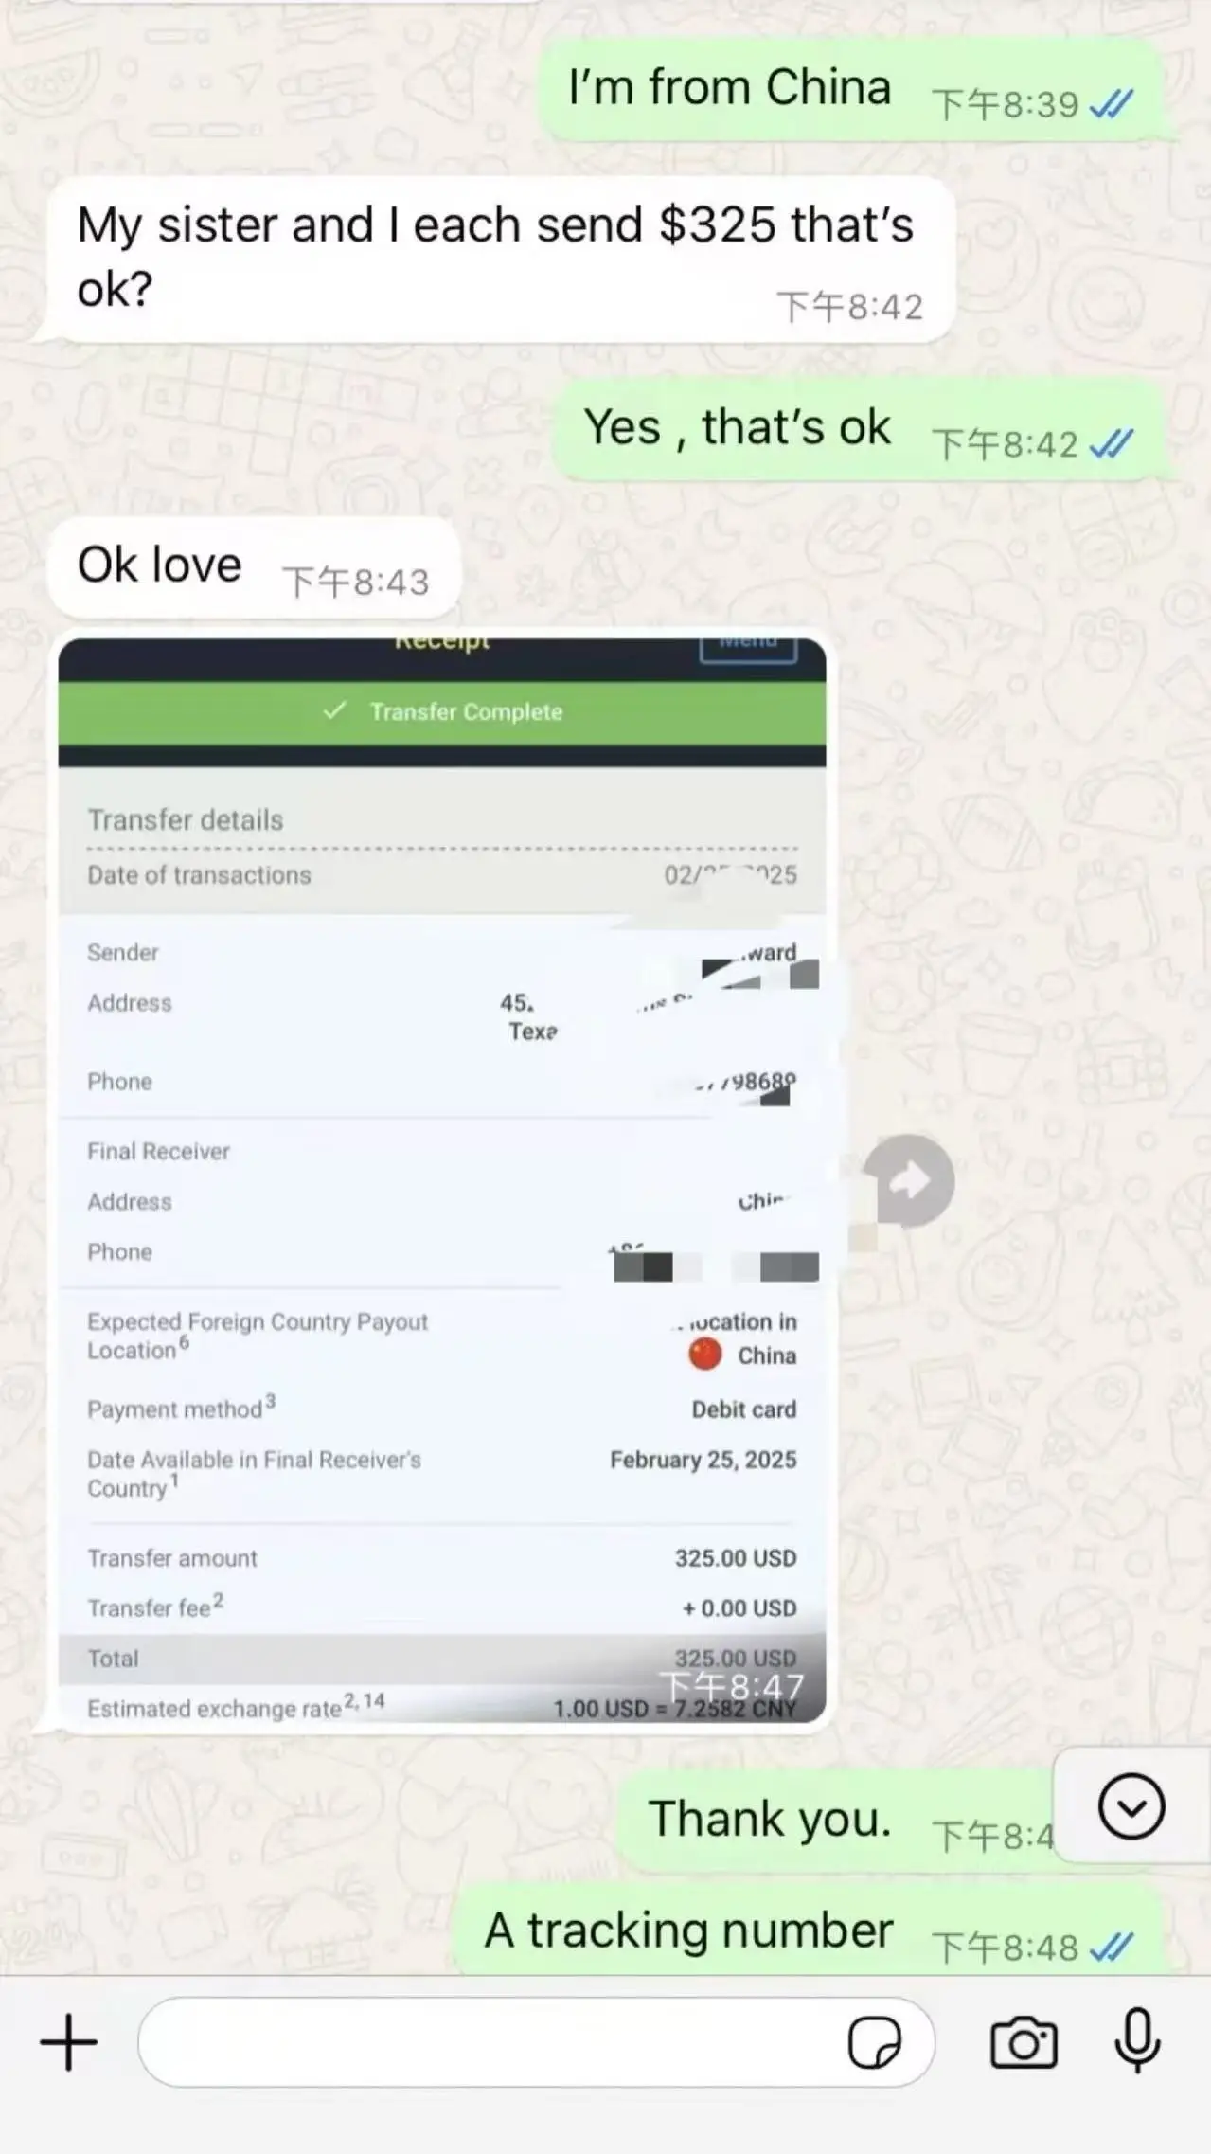Tap the "Yes , that's ok" message

(x=858, y=431)
